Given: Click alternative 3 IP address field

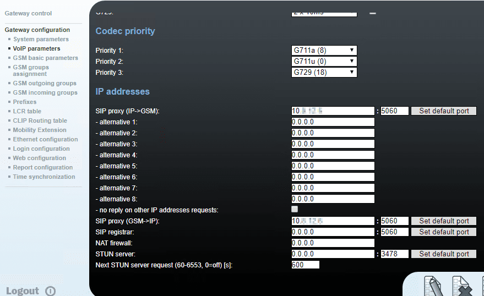Looking at the screenshot, I should [333, 144].
